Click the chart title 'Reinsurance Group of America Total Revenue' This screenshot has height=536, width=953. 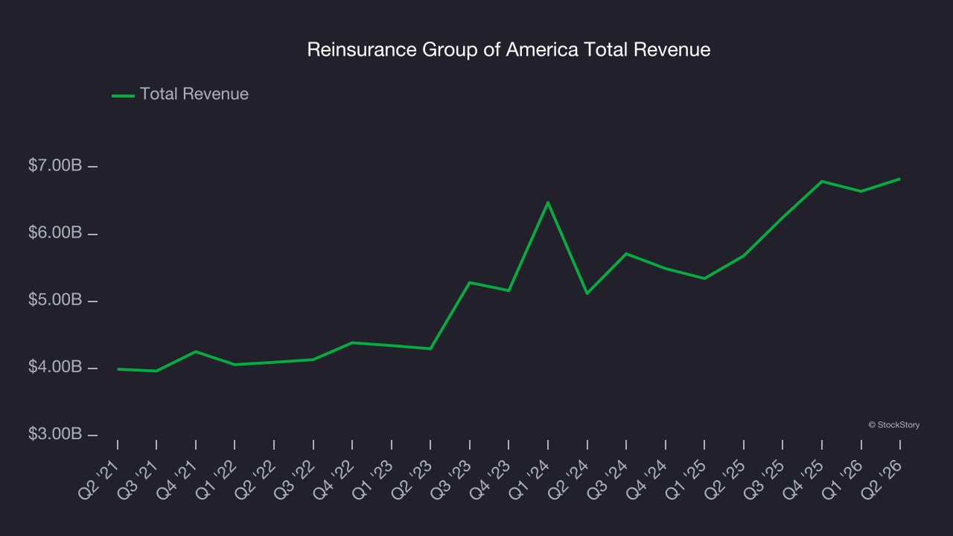pos(509,50)
